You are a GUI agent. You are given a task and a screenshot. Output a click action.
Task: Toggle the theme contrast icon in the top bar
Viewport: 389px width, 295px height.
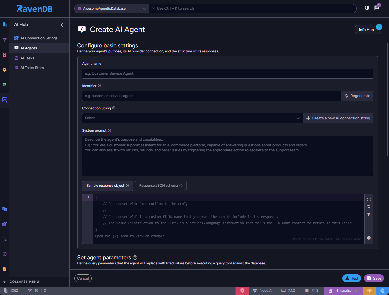[367, 8]
